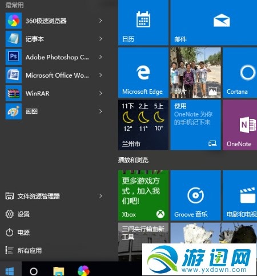Expand the 记事本 jump list arrow
Image resolution: width=257 pixels, height=276 pixels.
(101, 39)
